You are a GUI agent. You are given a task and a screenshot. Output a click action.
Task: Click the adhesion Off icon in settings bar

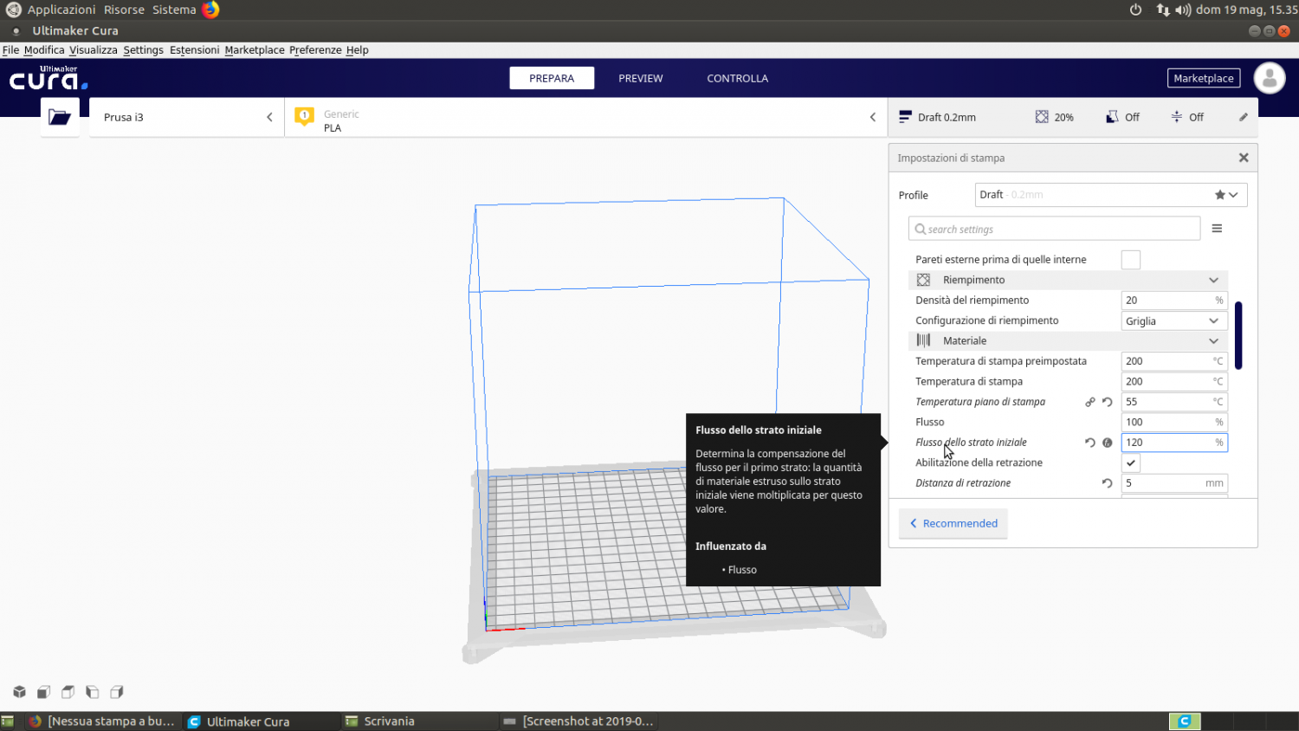coord(1176,117)
